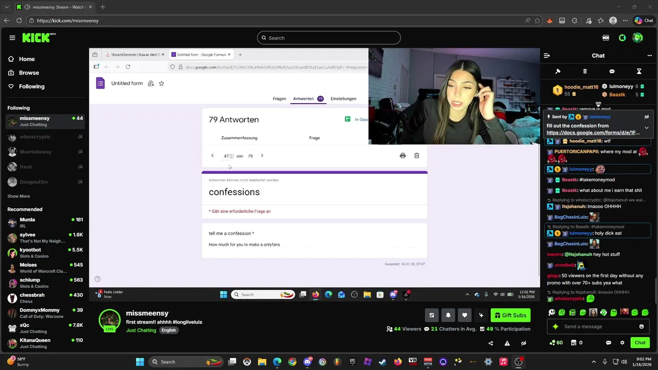Viewport: 658px width, 370px height.
Task: Select missmeensy in Following list
Action: (x=45, y=121)
